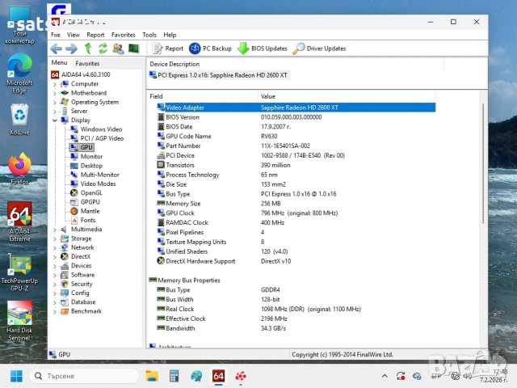The image size is (517, 388).
Task: Open the Fonts tree item
Action: click(x=88, y=220)
